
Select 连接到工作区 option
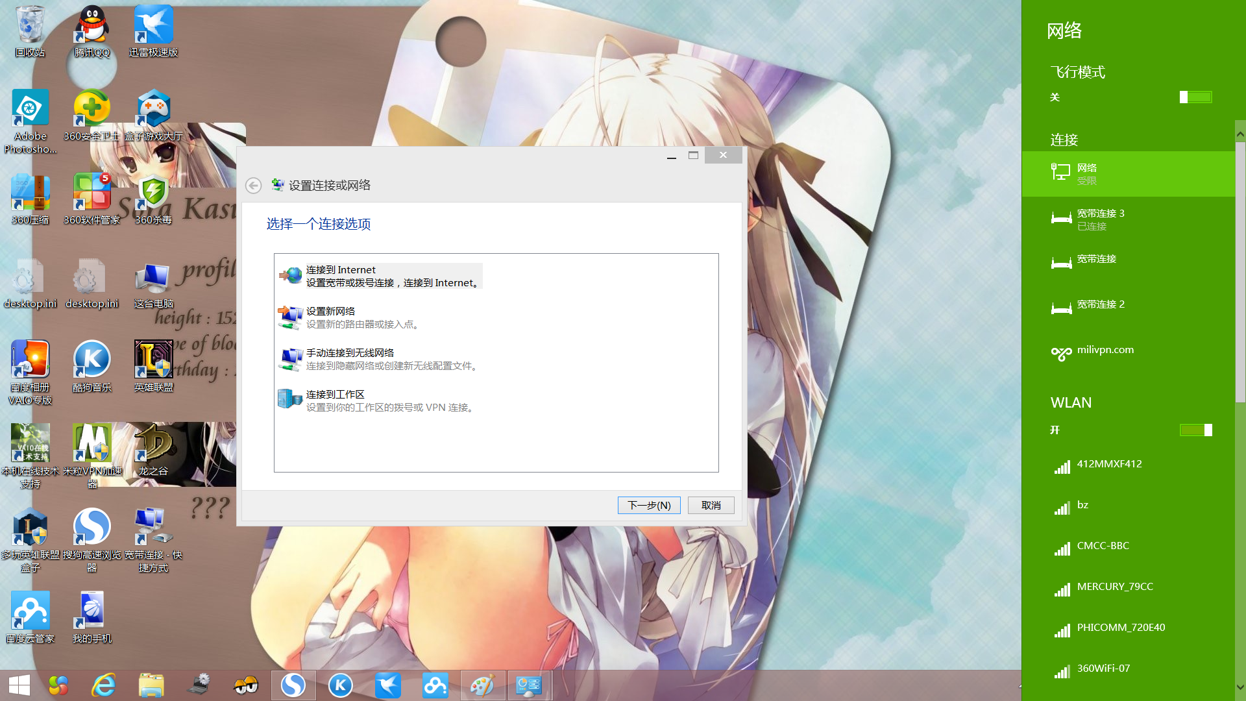[x=377, y=400]
